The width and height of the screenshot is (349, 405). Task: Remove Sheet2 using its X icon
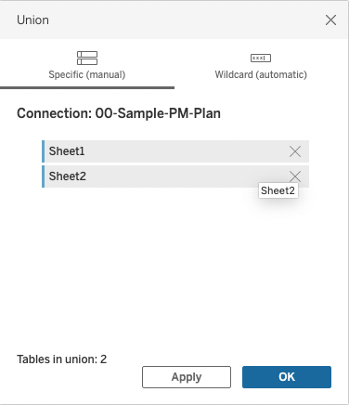(x=295, y=176)
